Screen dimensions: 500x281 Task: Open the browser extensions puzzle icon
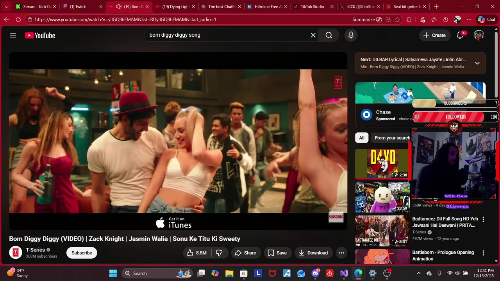(409, 20)
